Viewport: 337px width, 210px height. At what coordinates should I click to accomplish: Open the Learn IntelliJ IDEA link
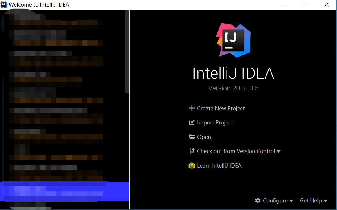tap(219, 166)
